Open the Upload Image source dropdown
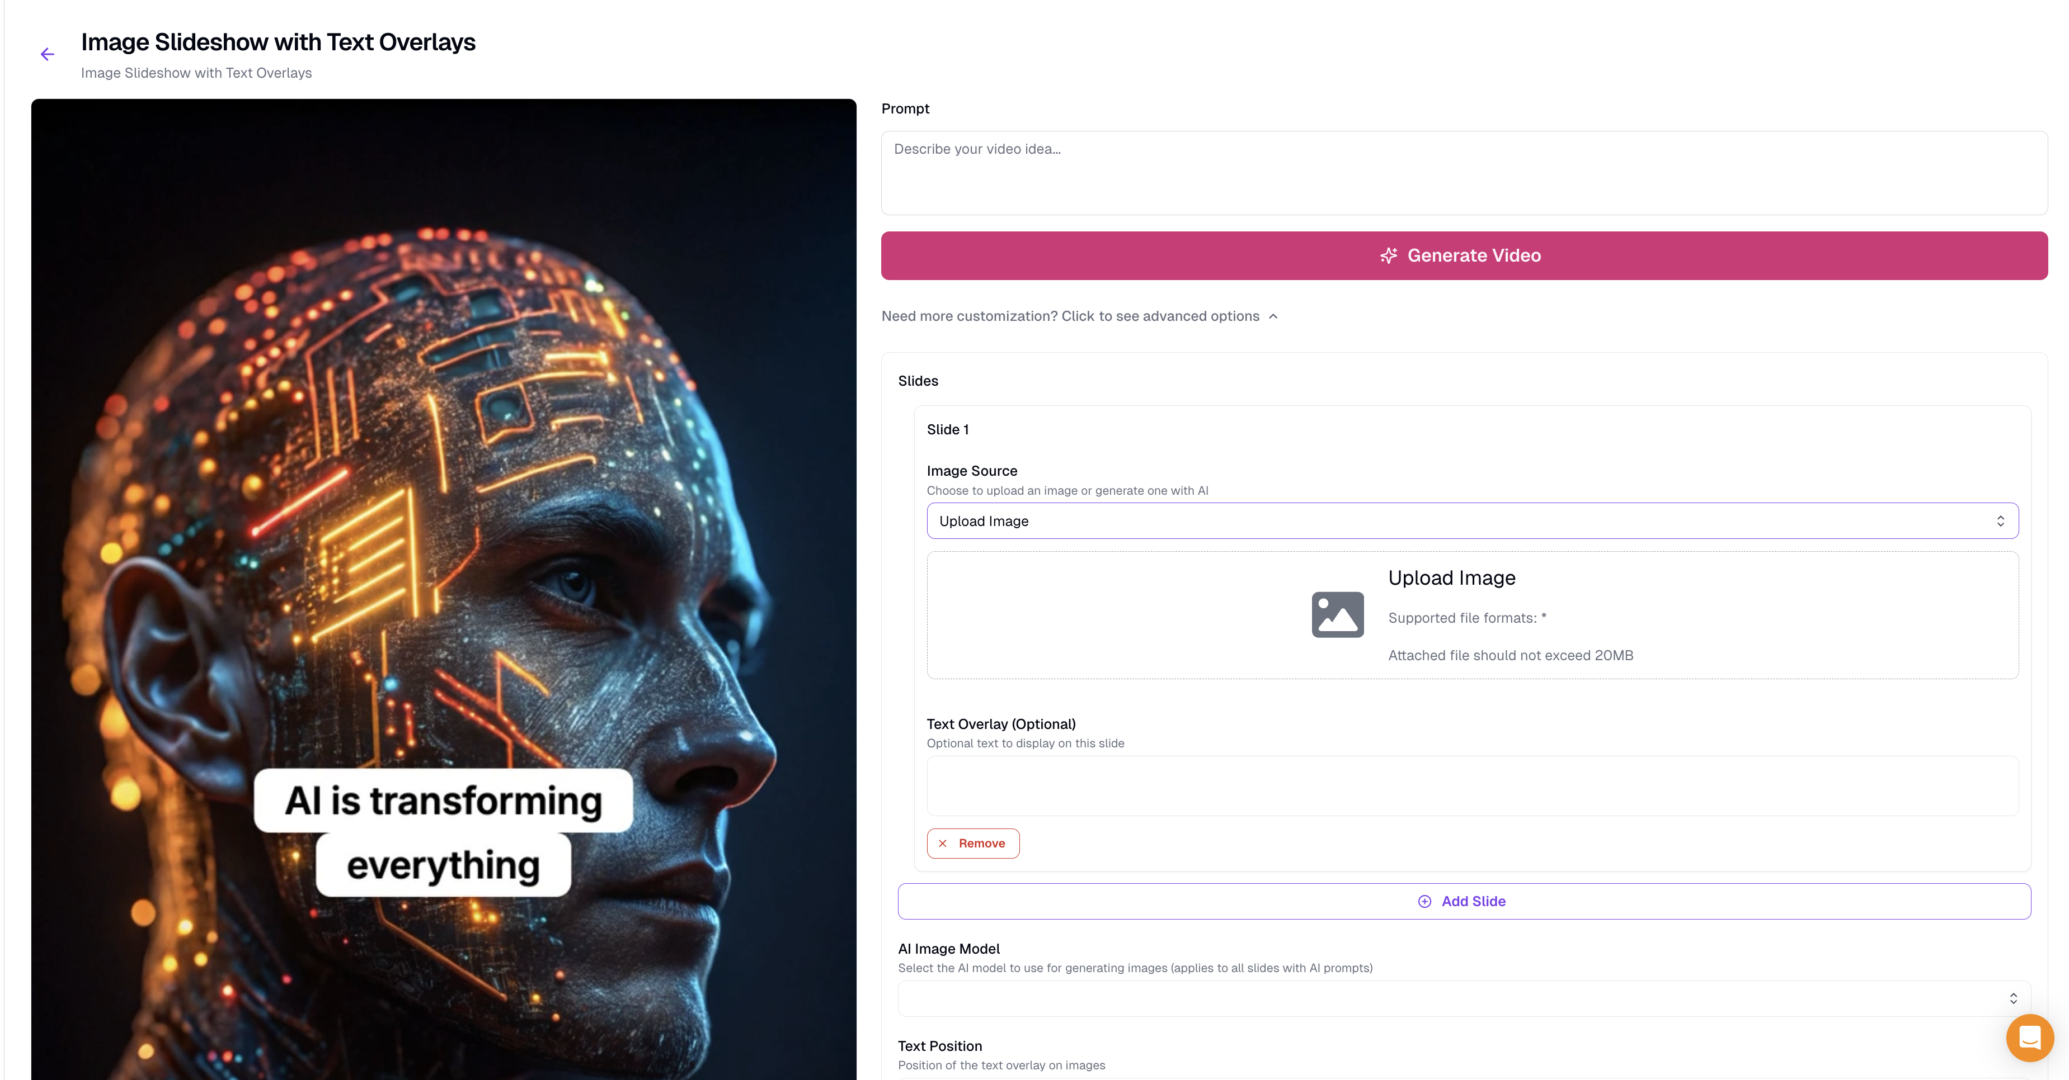The height and width of the screenshot is (1080, 2069). (1472, 521)
